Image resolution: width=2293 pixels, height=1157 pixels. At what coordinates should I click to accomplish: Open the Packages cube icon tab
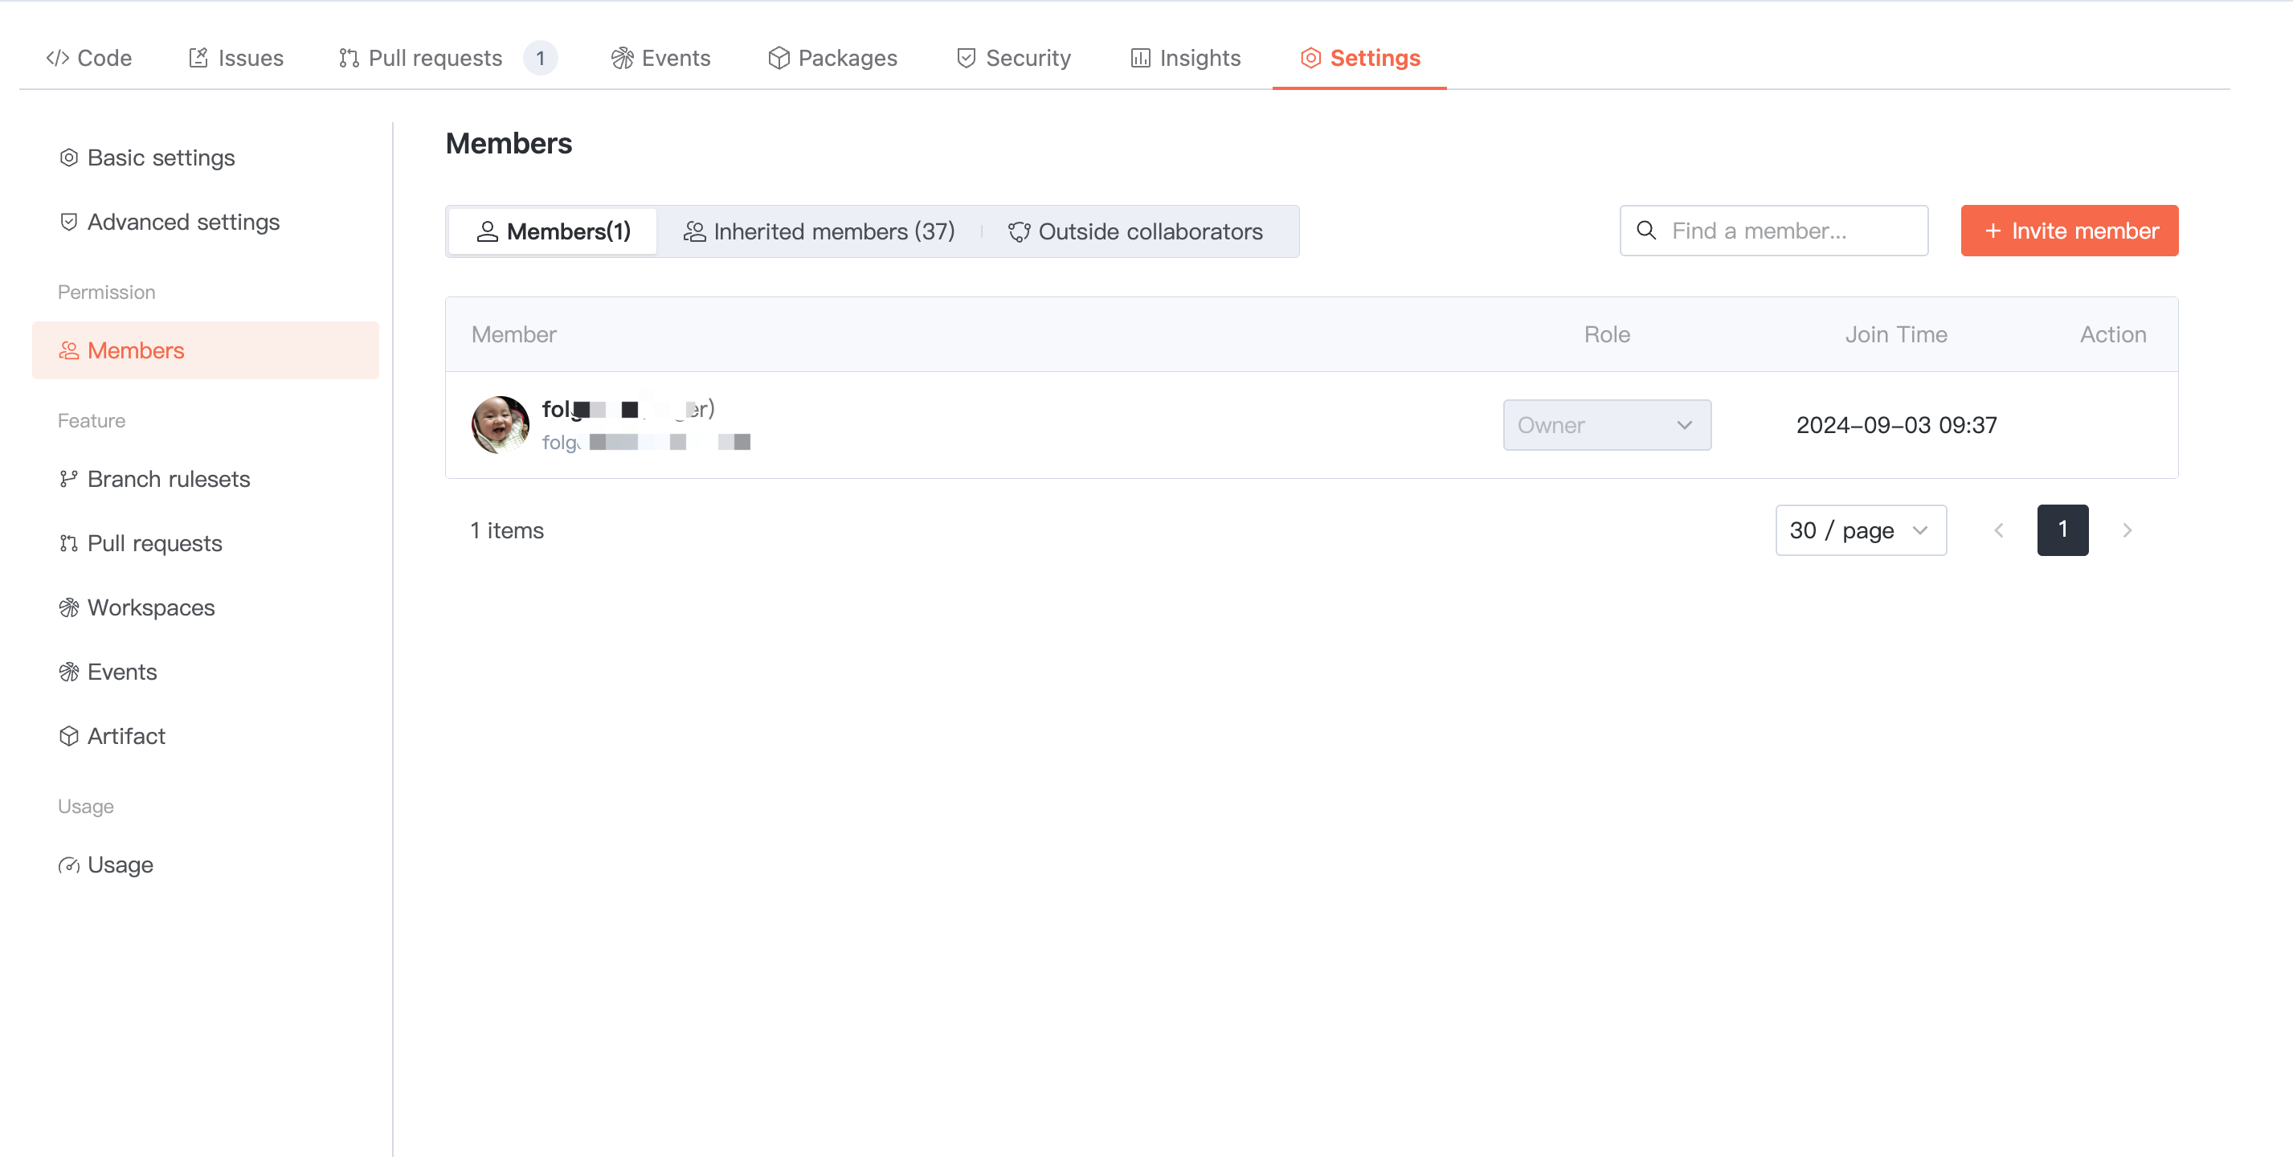pyautogui.click(x=779, y=58)
